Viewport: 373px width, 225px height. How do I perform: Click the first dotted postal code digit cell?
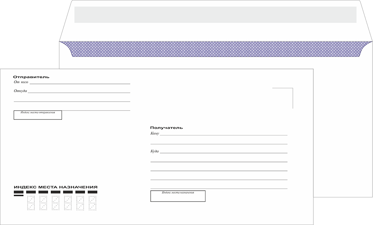pyautogui.click(x=31, y=203)
